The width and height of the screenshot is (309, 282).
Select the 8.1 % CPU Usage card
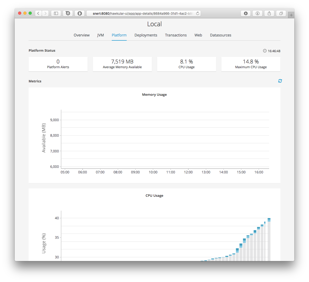187,64
